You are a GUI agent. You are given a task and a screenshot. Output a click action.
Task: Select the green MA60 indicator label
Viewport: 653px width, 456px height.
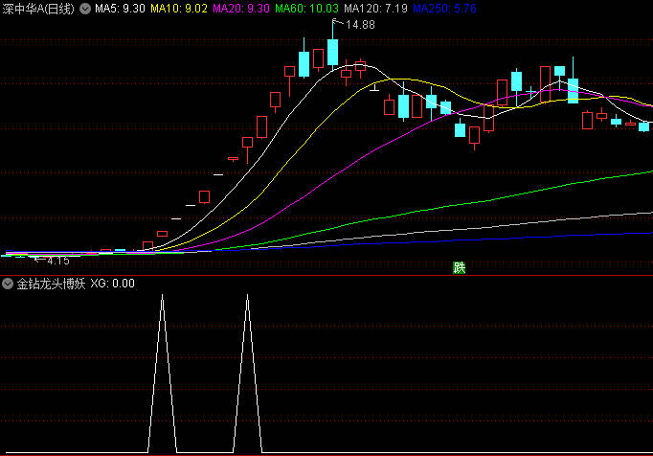click(306, 8)
